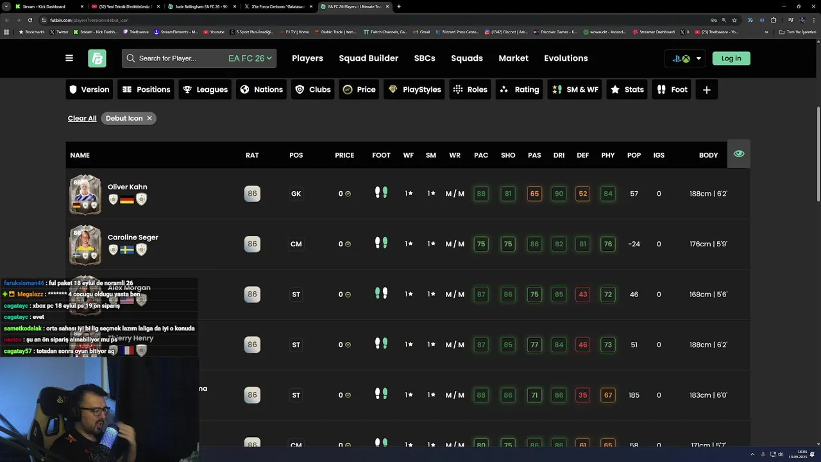Sort by the PRICE column header
The image size is (821, 462).
tap(344, 155)
